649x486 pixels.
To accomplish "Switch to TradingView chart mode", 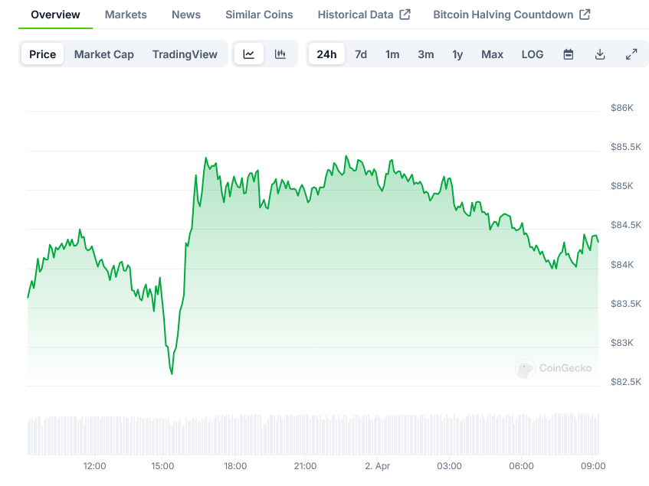I will [x=185, y=54].
